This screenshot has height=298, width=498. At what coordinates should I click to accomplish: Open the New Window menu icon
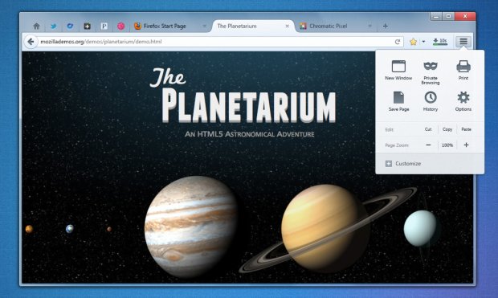398,67
